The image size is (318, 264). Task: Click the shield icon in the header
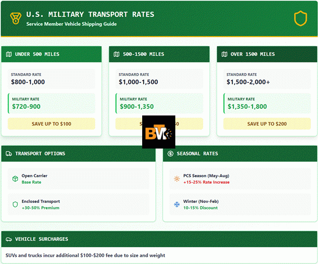pos(301,19)
